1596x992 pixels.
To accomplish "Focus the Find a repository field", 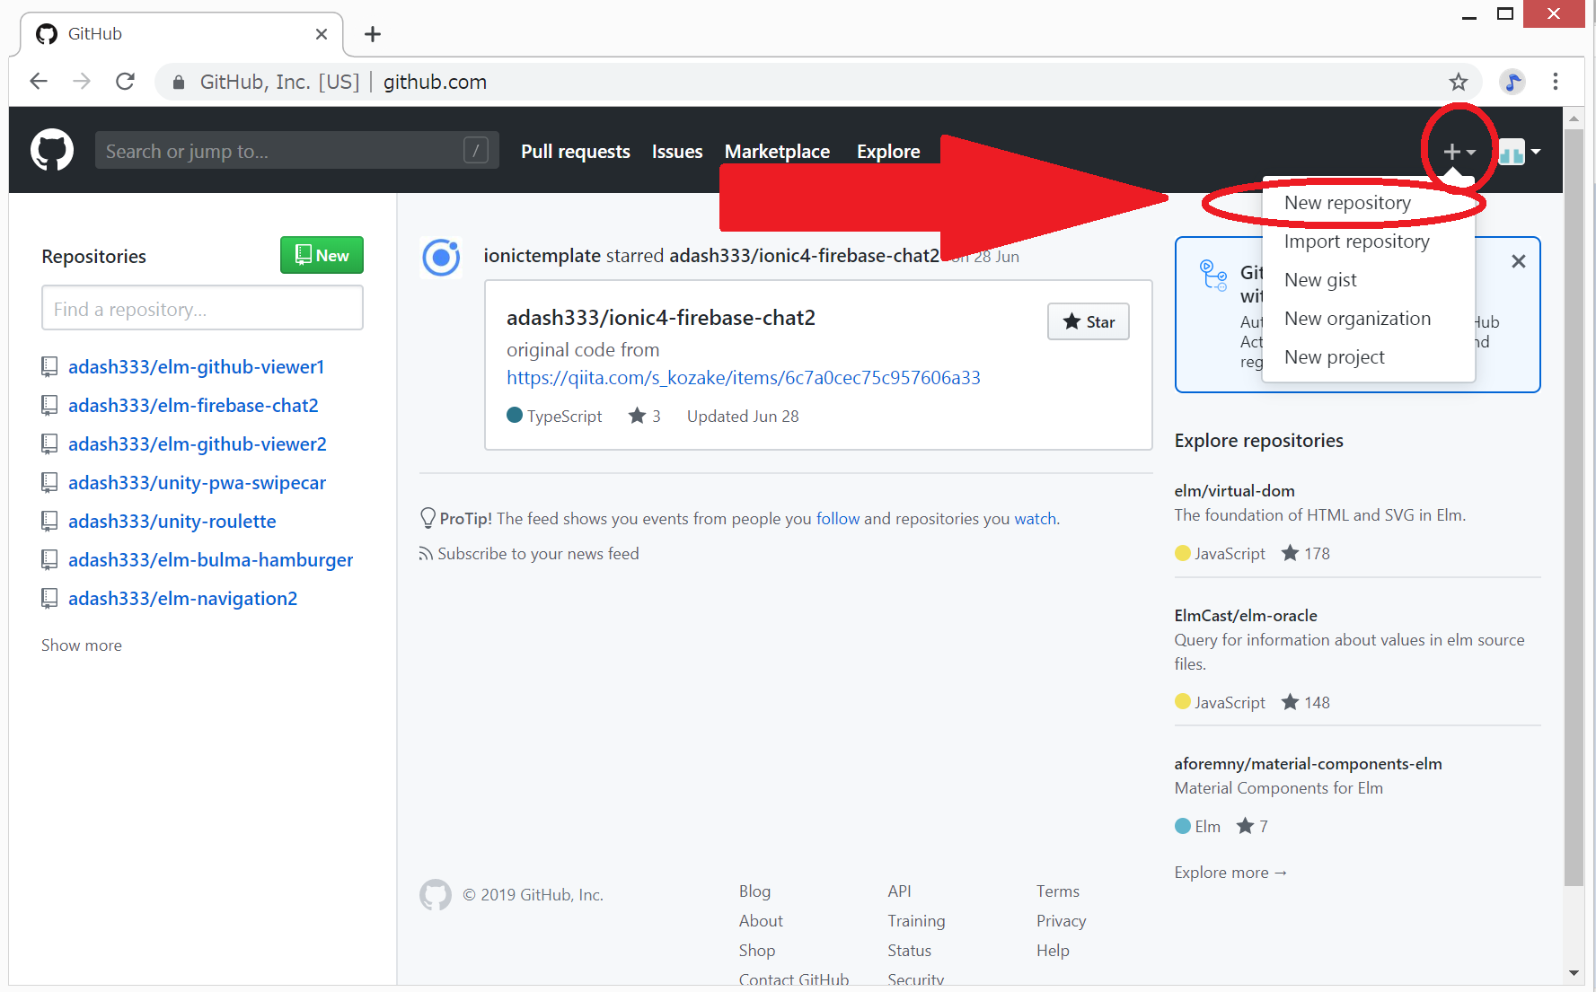I will [202, 309].
